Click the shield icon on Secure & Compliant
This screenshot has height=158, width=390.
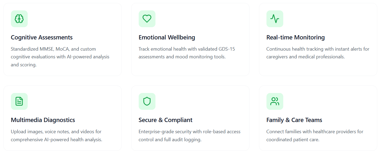[x=147, y=101]
